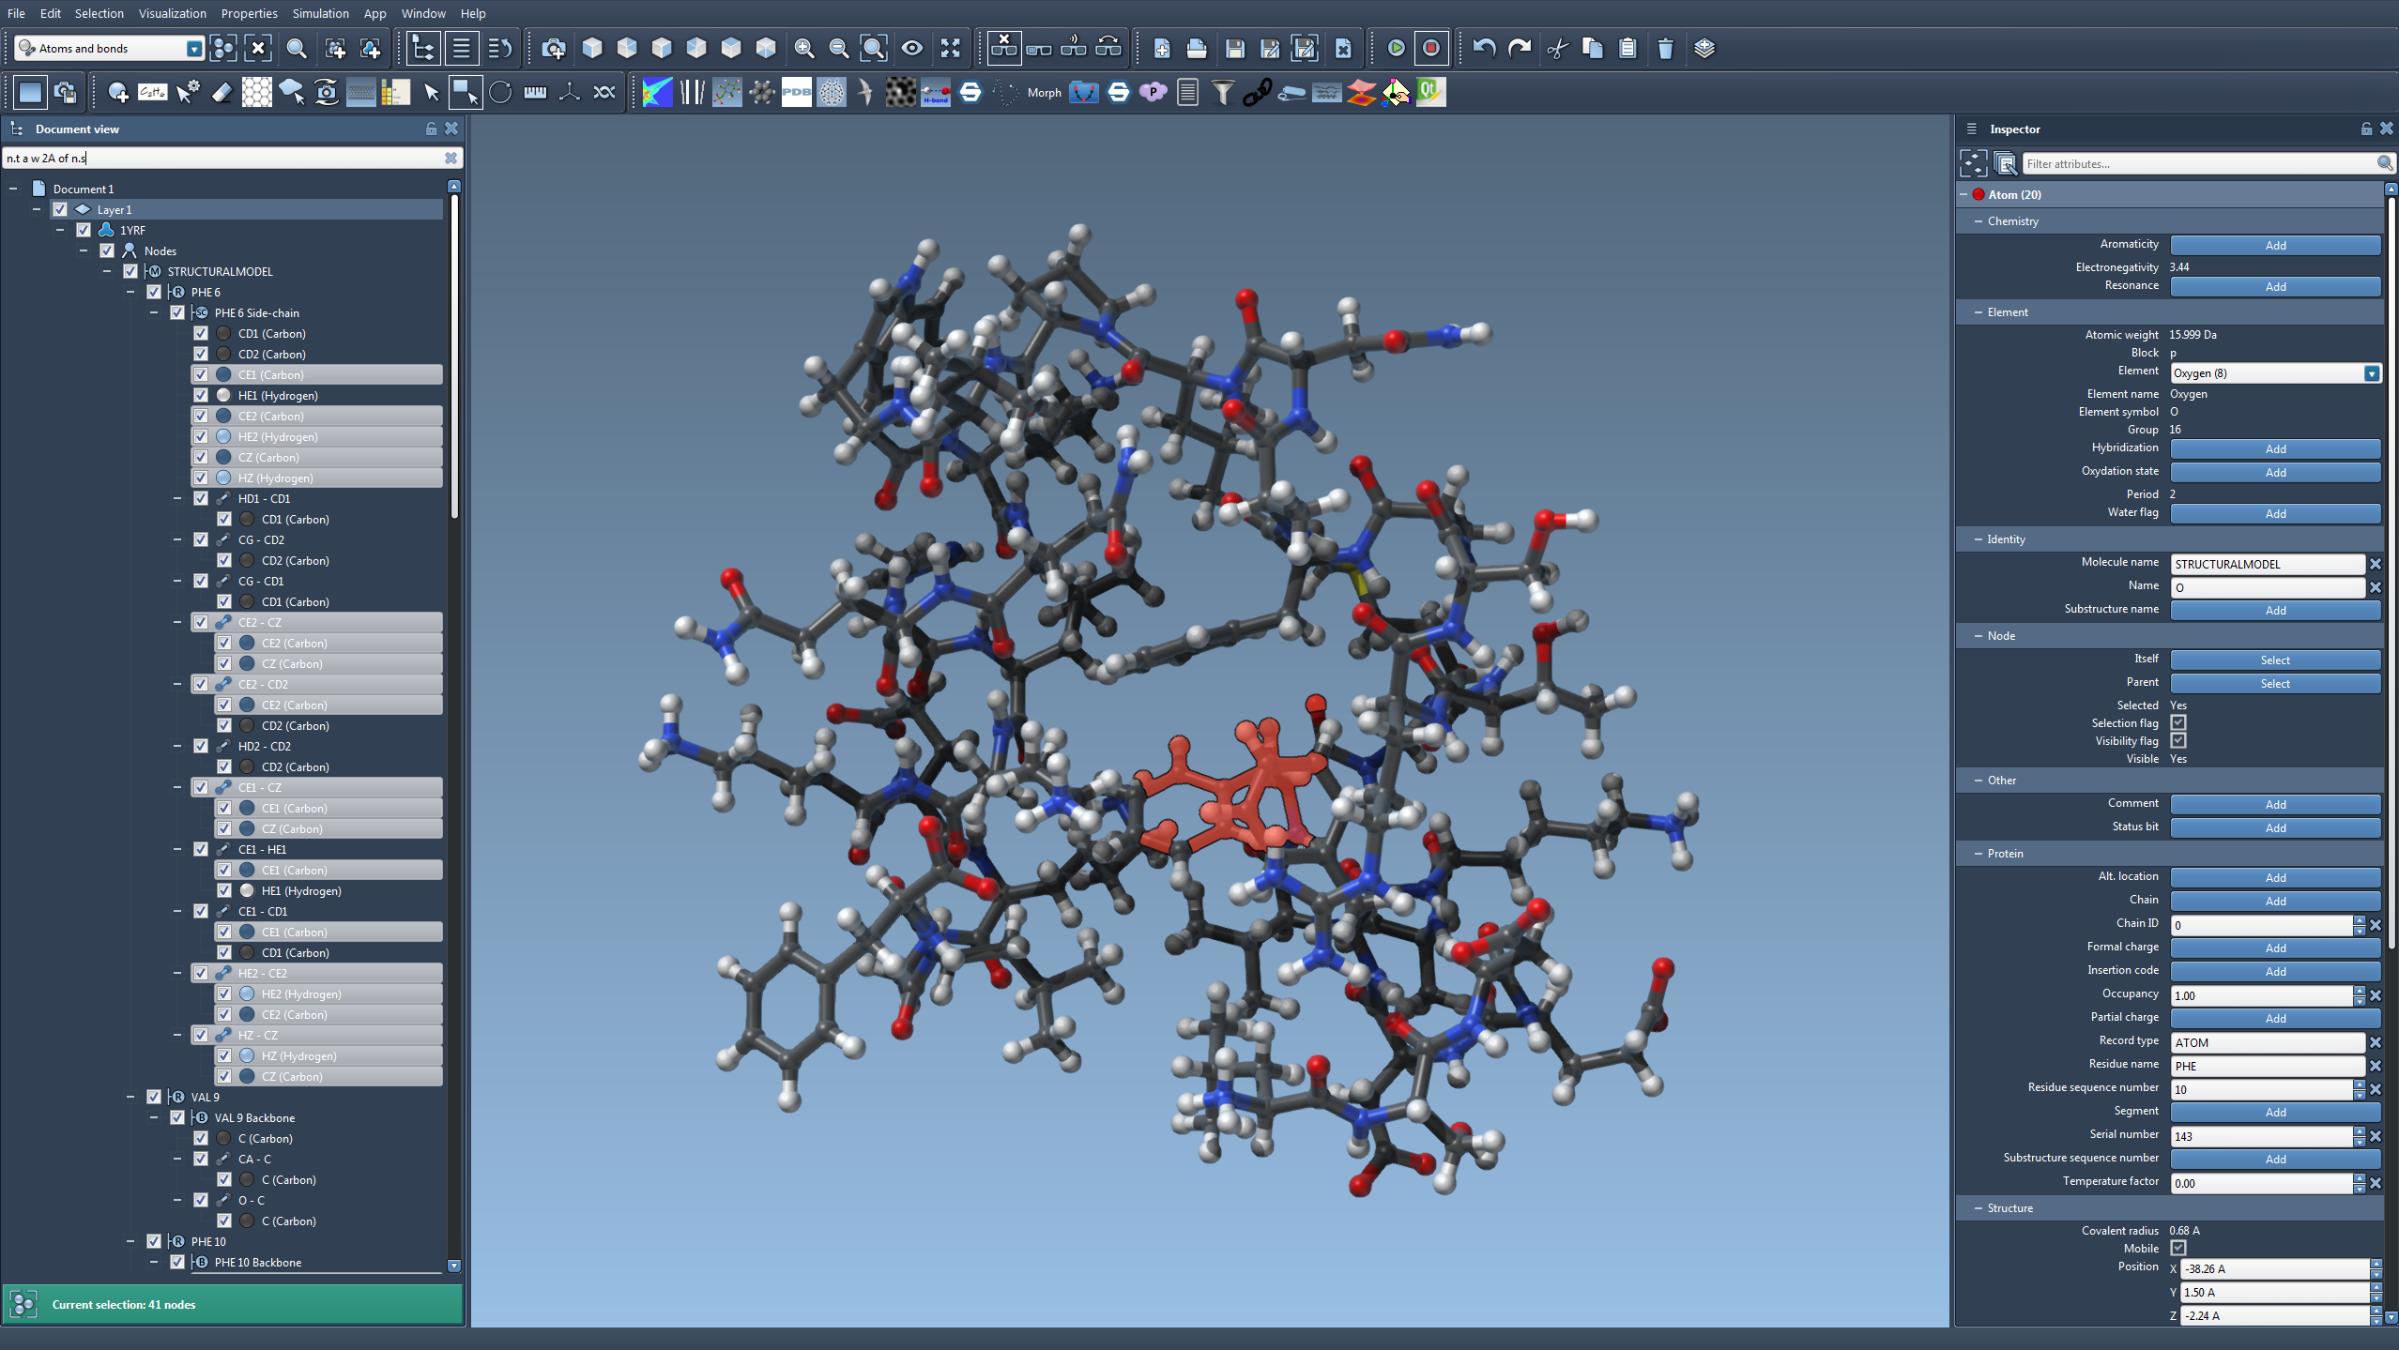Screen dimensions: 2399x1350
Task: Open the Simulation menu
Action: (320, 13)
